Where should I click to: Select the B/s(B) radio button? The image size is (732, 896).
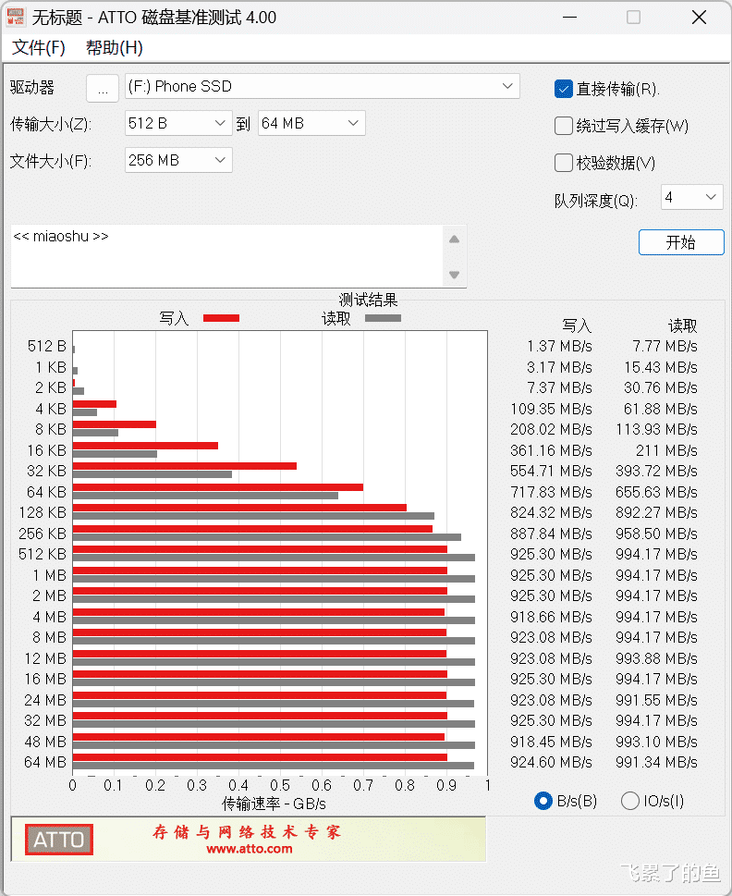[543, 801]
